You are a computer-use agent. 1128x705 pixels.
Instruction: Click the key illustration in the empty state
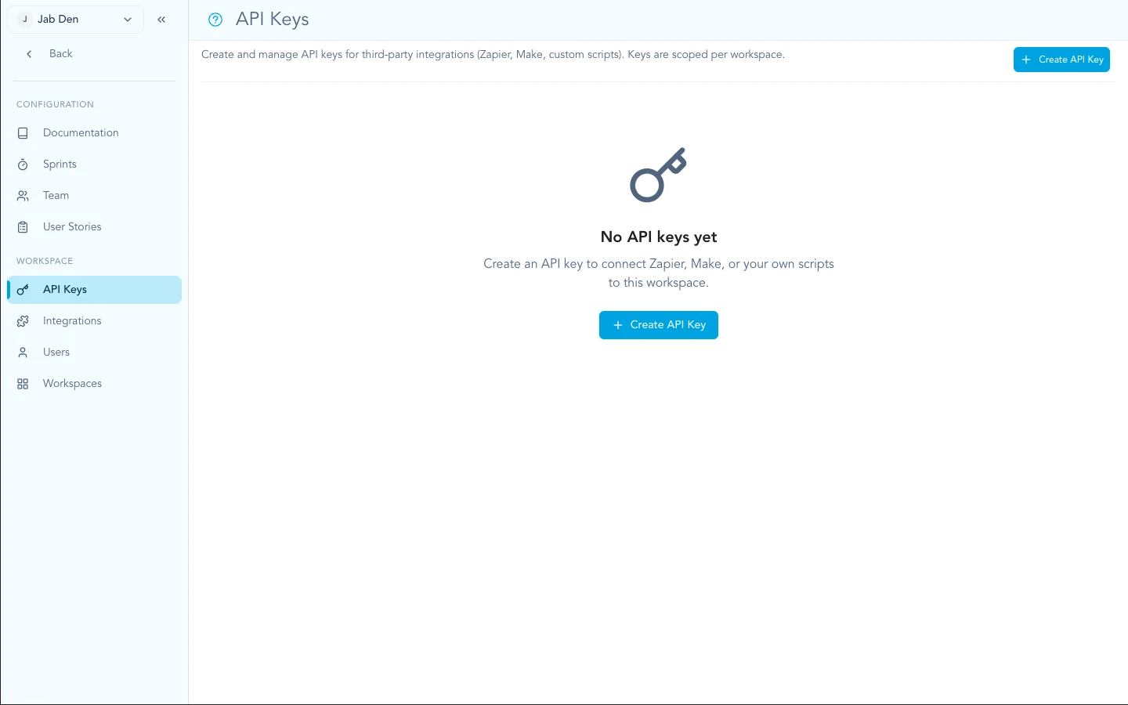coord(658,175)
